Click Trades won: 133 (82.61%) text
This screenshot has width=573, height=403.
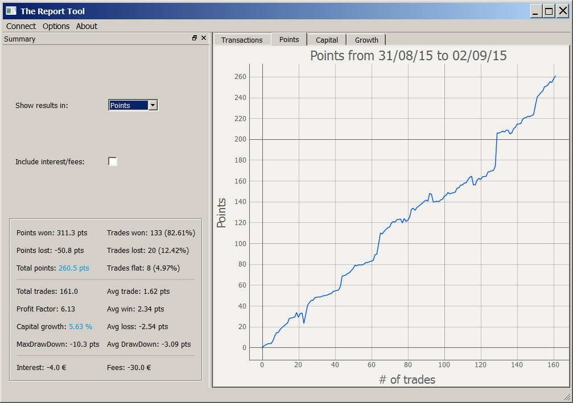point(151,233)
